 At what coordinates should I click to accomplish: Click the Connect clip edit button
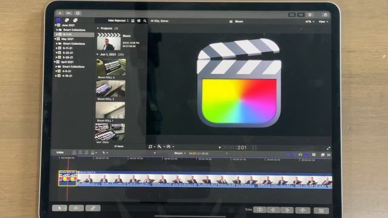pyautogui.click(x=74, y=153)
